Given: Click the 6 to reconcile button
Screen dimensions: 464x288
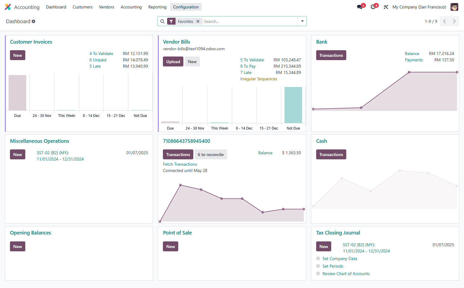Looking at the screenshot, I should 211,155.
